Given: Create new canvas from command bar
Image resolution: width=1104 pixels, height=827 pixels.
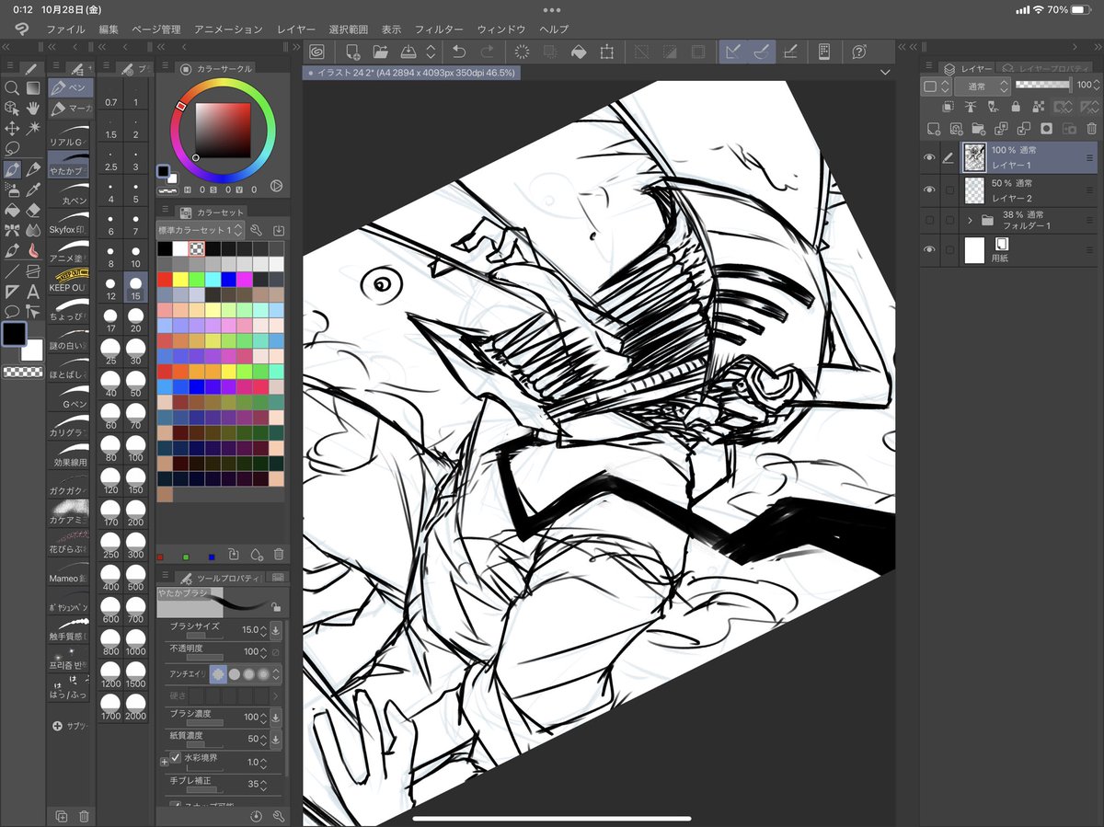Looking at the screenshot, I should (x=352, y=52).
